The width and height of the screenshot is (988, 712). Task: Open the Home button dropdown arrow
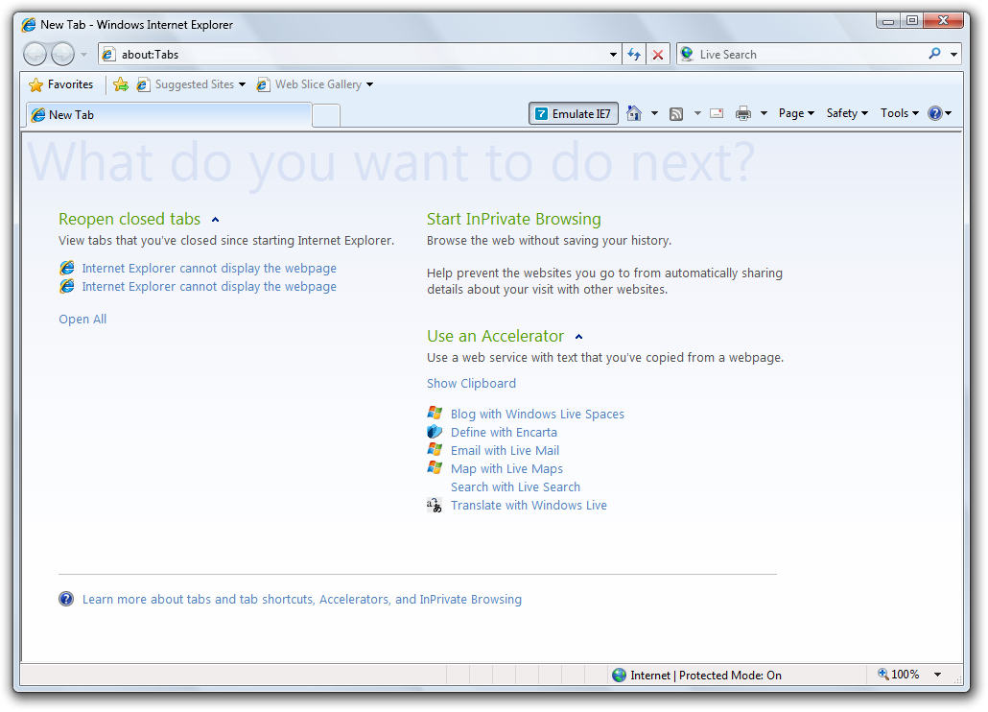click(x=655, y=113)
